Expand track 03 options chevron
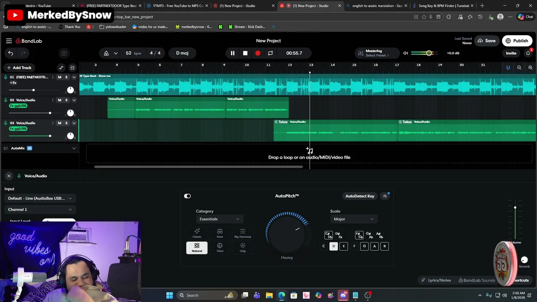This screenshot has height=302, width=537. coord(74,123)
